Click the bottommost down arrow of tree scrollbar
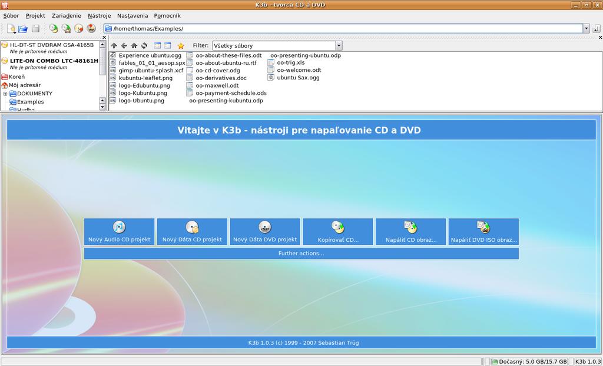Screen dimensions: 603x366 [102, 107]
